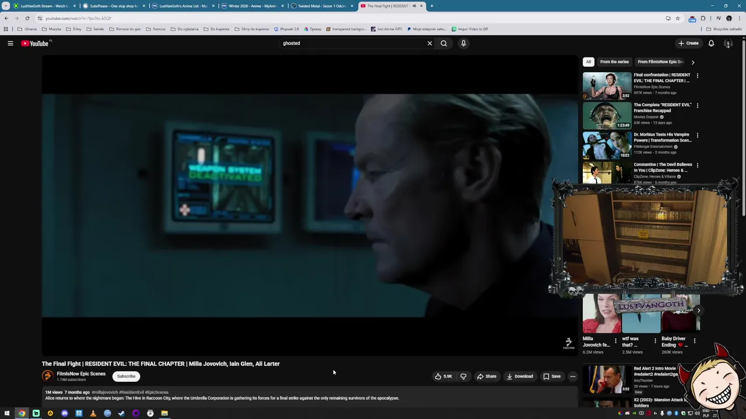Select the All filter chip
This screenshot has height=419, width=746.
coord(589,62)
